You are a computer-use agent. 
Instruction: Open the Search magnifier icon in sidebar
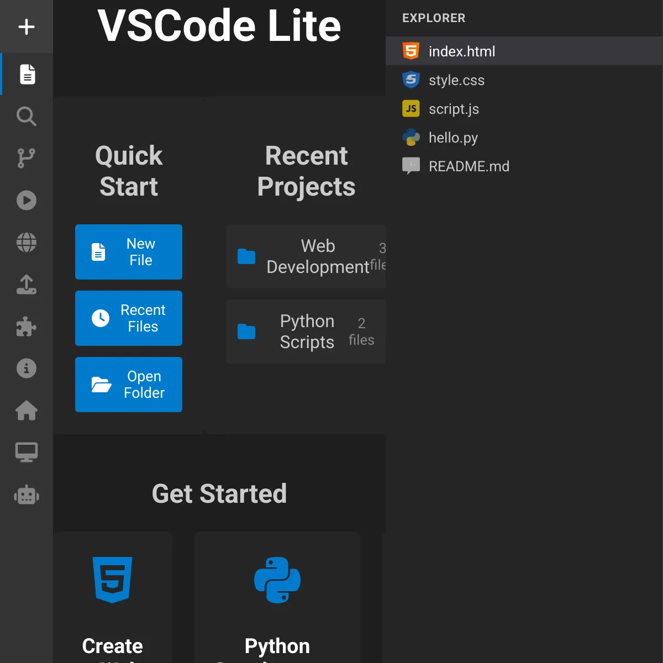[27, 116]
